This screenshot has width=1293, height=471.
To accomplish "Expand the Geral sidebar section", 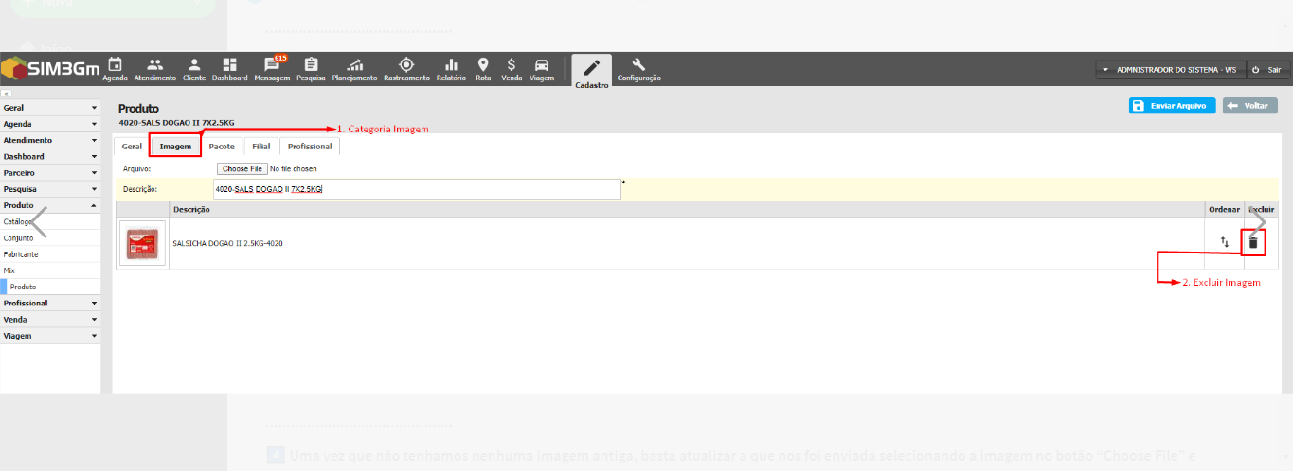I will click(x=50, y=108).
